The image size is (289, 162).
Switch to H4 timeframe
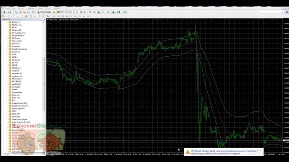coord(75,16)
